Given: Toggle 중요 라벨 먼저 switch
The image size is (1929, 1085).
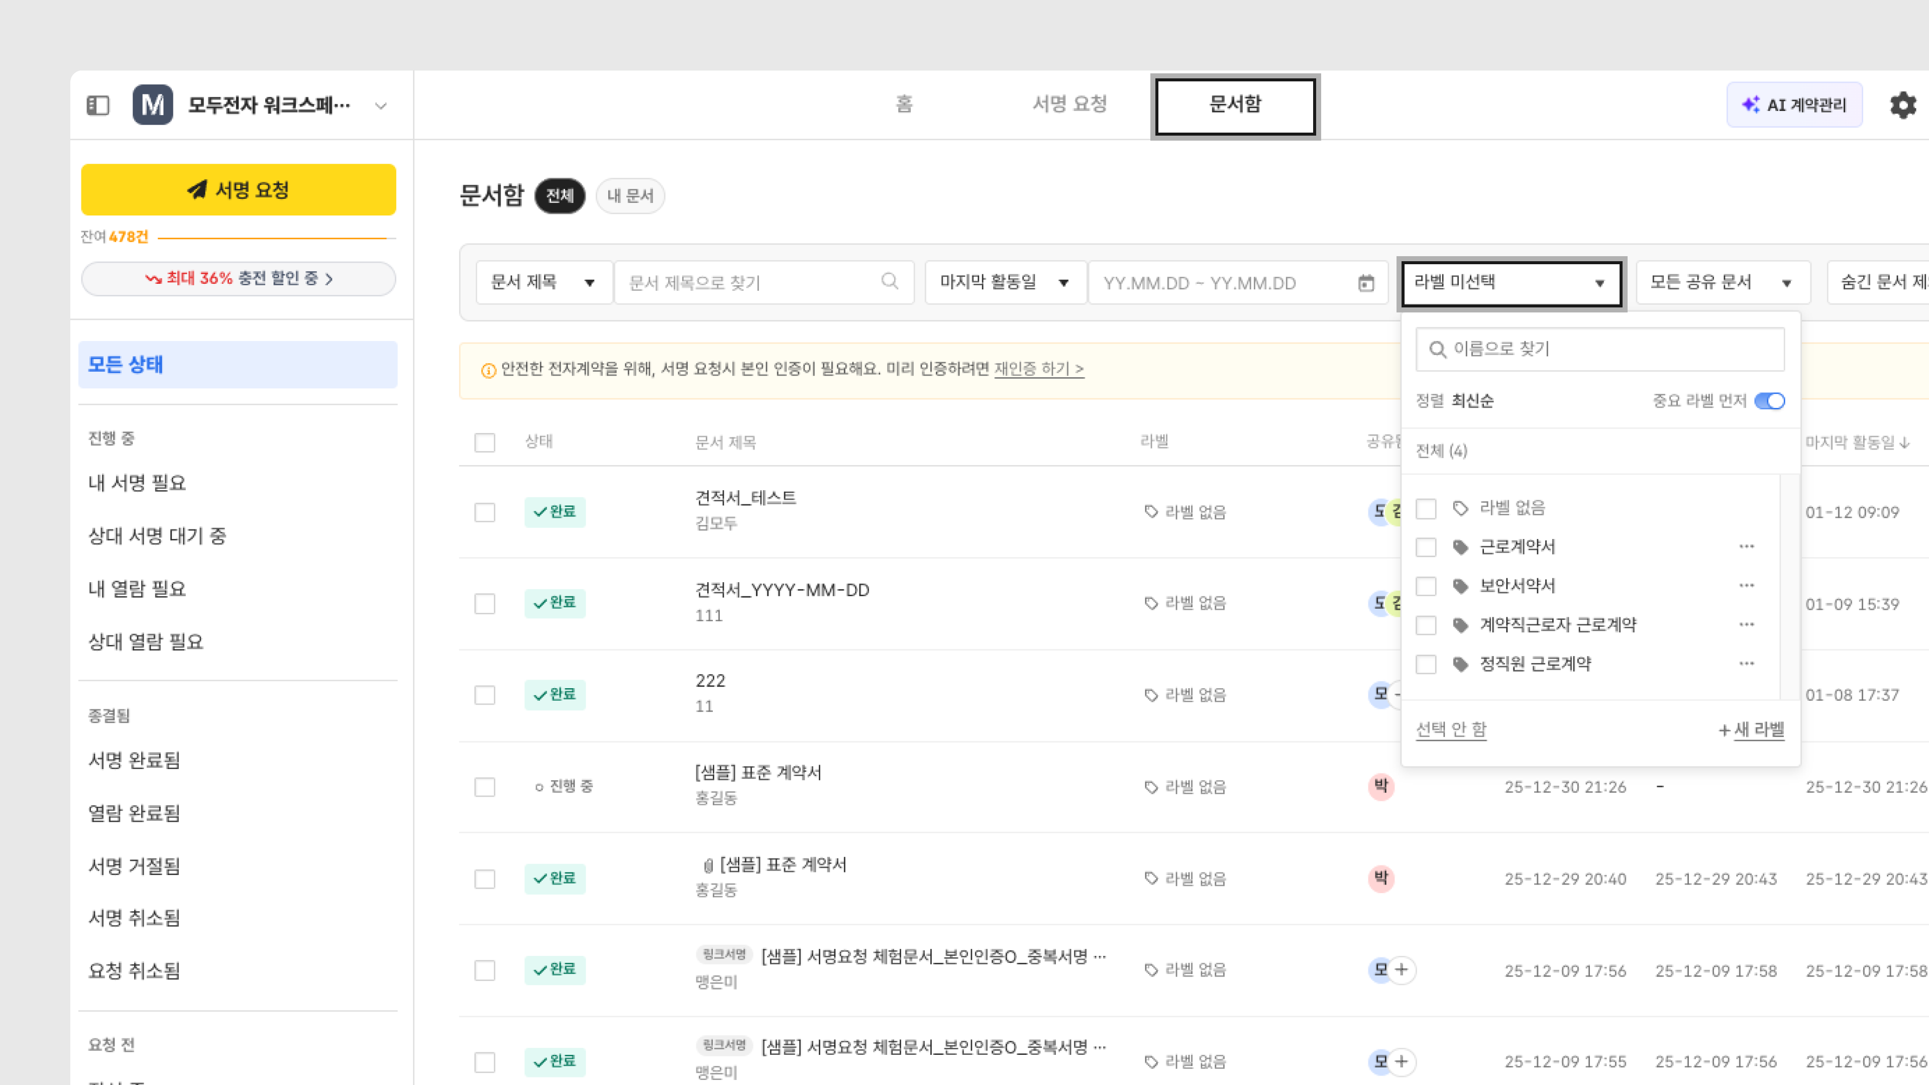Looking at the screenshot, I should (1769, 401).
